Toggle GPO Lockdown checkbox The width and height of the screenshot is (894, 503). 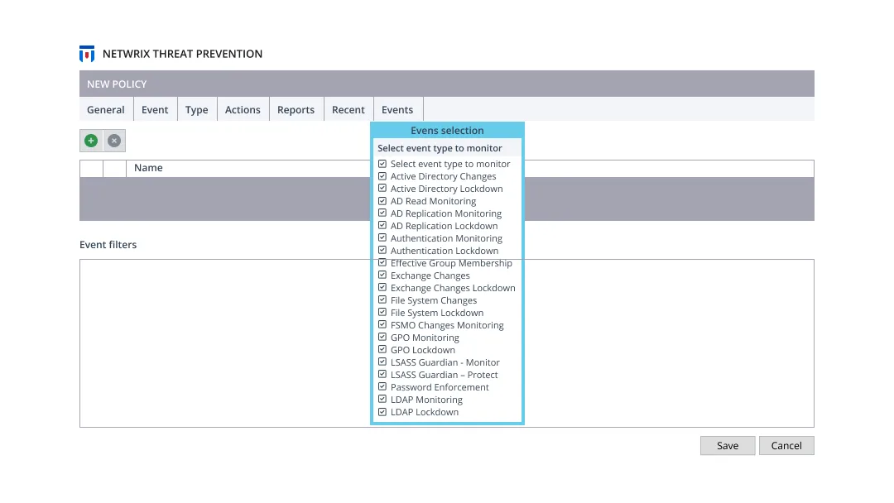[x=382, y=349]
